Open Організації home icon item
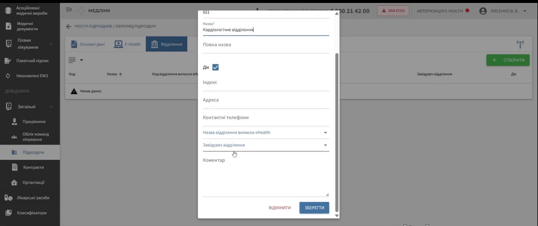Viewport: 538px width, 226px height. [x=14, y=183]
